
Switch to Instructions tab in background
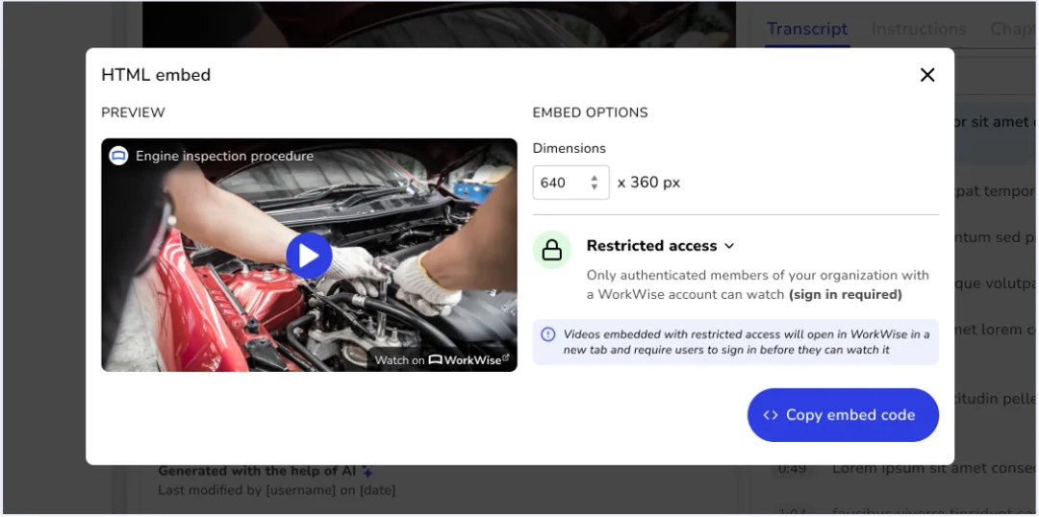point(919,29)
